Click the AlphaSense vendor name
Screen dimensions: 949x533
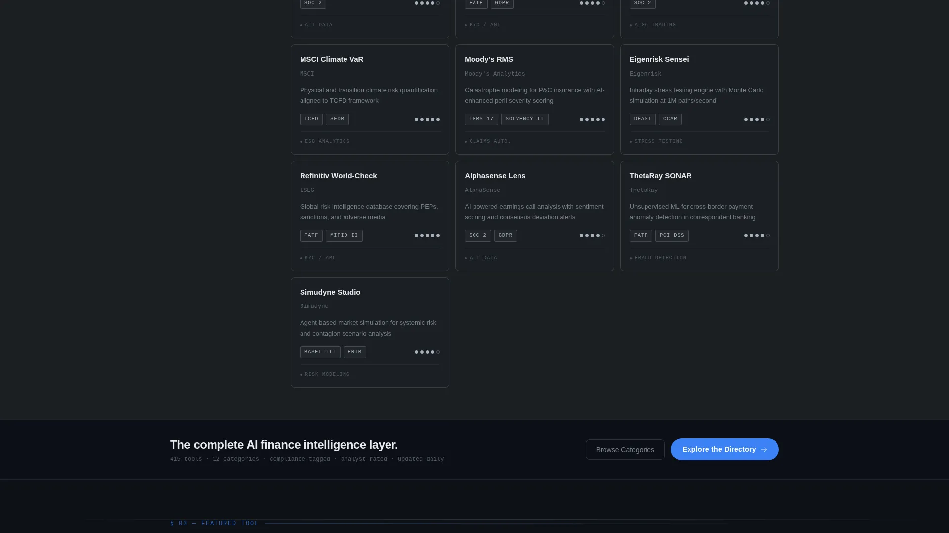coord(482,190)
